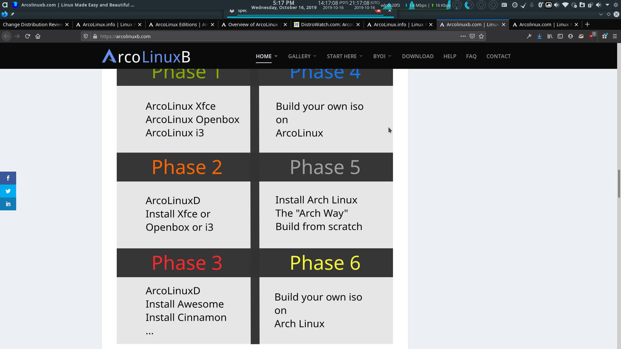Go back to the previous page
The image size is (621, 349).
[6, 36]
